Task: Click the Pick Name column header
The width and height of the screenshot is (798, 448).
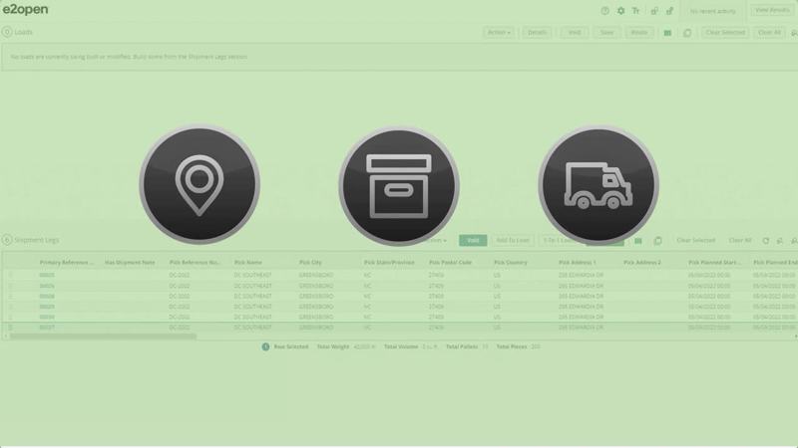Action: [x=248, y=263]
